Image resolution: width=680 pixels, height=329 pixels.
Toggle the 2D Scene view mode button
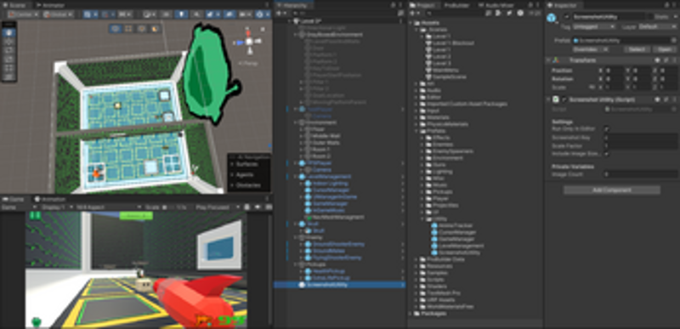(167, 14)
